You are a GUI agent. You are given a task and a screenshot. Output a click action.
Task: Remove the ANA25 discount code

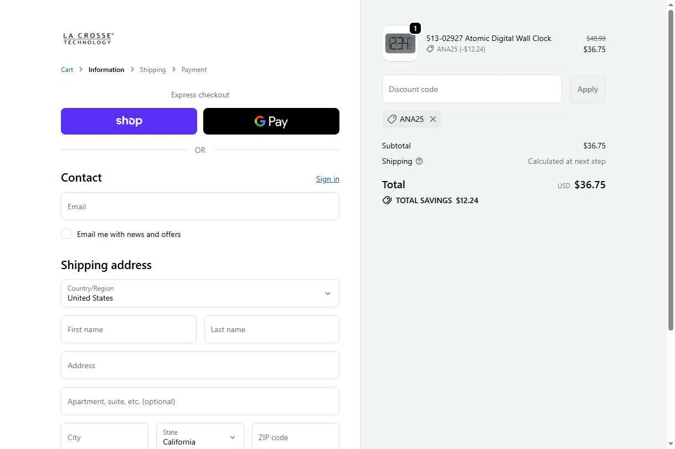(x=433, y=119)
